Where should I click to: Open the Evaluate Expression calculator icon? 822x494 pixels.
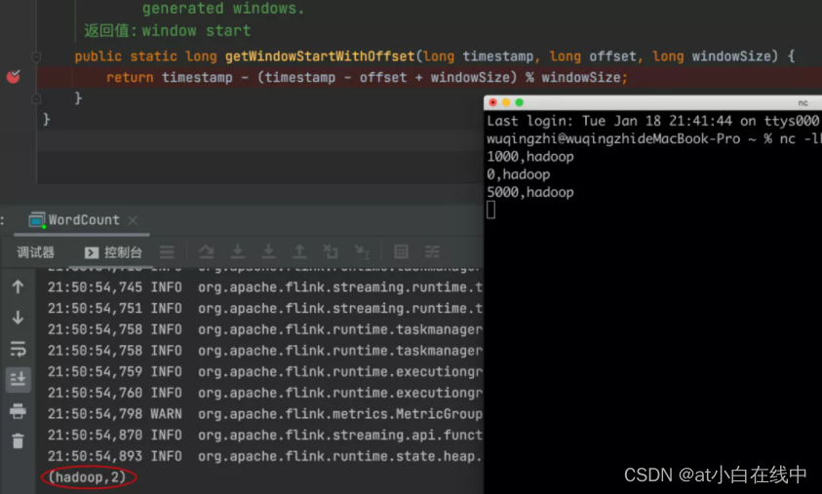tap(401, 252)
